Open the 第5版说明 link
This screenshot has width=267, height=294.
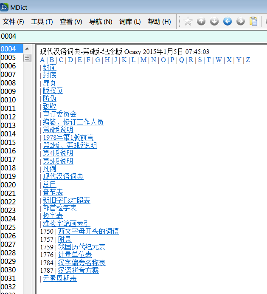[58, 161]
